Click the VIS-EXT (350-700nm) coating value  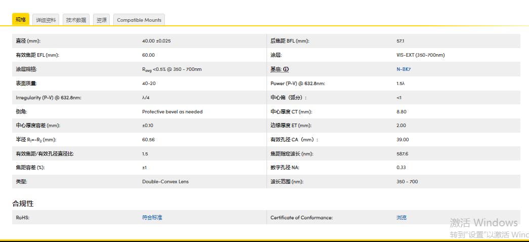(x=420, y=55)
